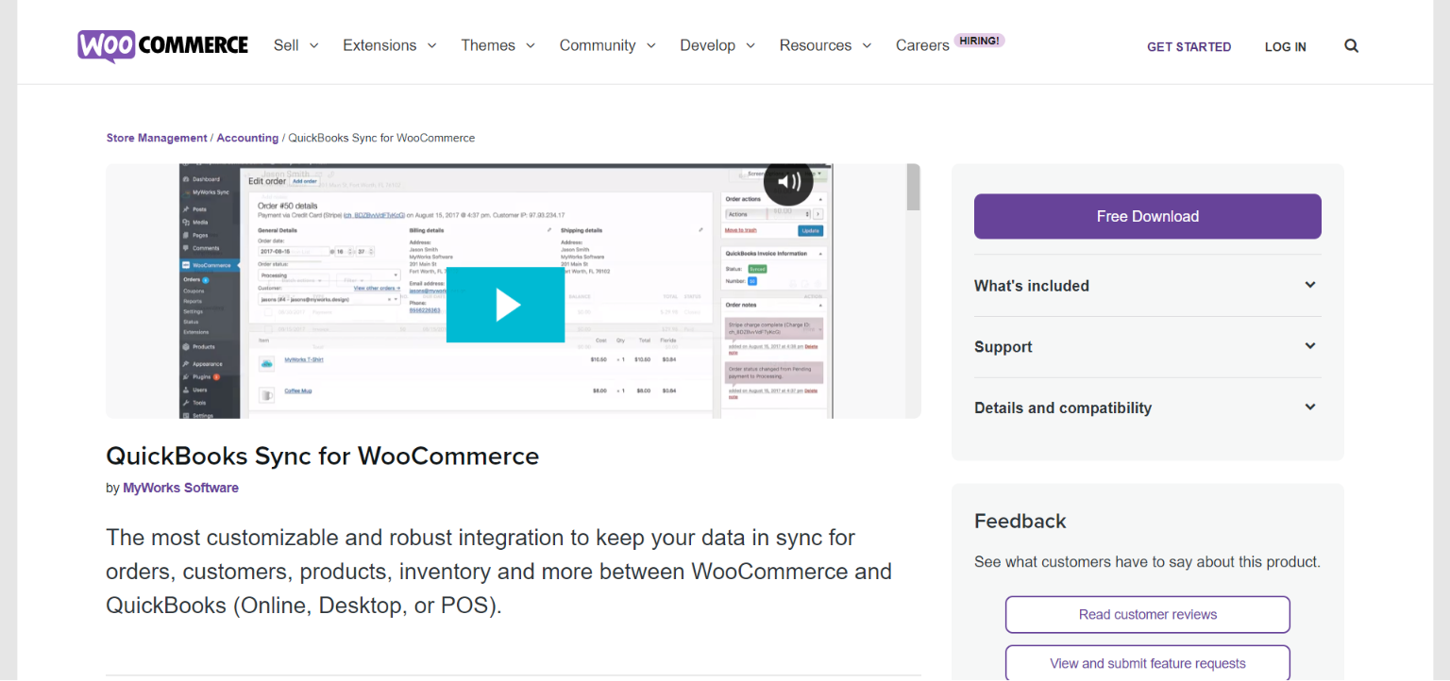
Task: Open the search magnifier icon
Action: click(x=1351, y=45)
